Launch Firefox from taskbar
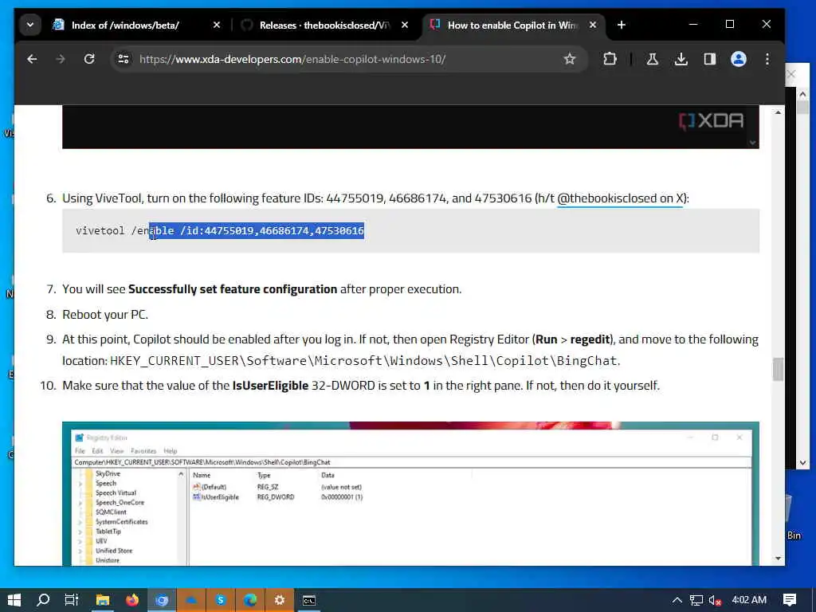This screenshot has width=816, height=612. [132, 600]
